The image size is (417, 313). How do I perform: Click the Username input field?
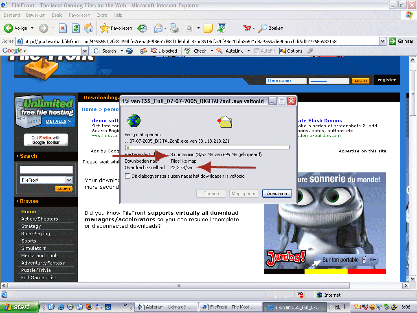click(x=286, y=81)
